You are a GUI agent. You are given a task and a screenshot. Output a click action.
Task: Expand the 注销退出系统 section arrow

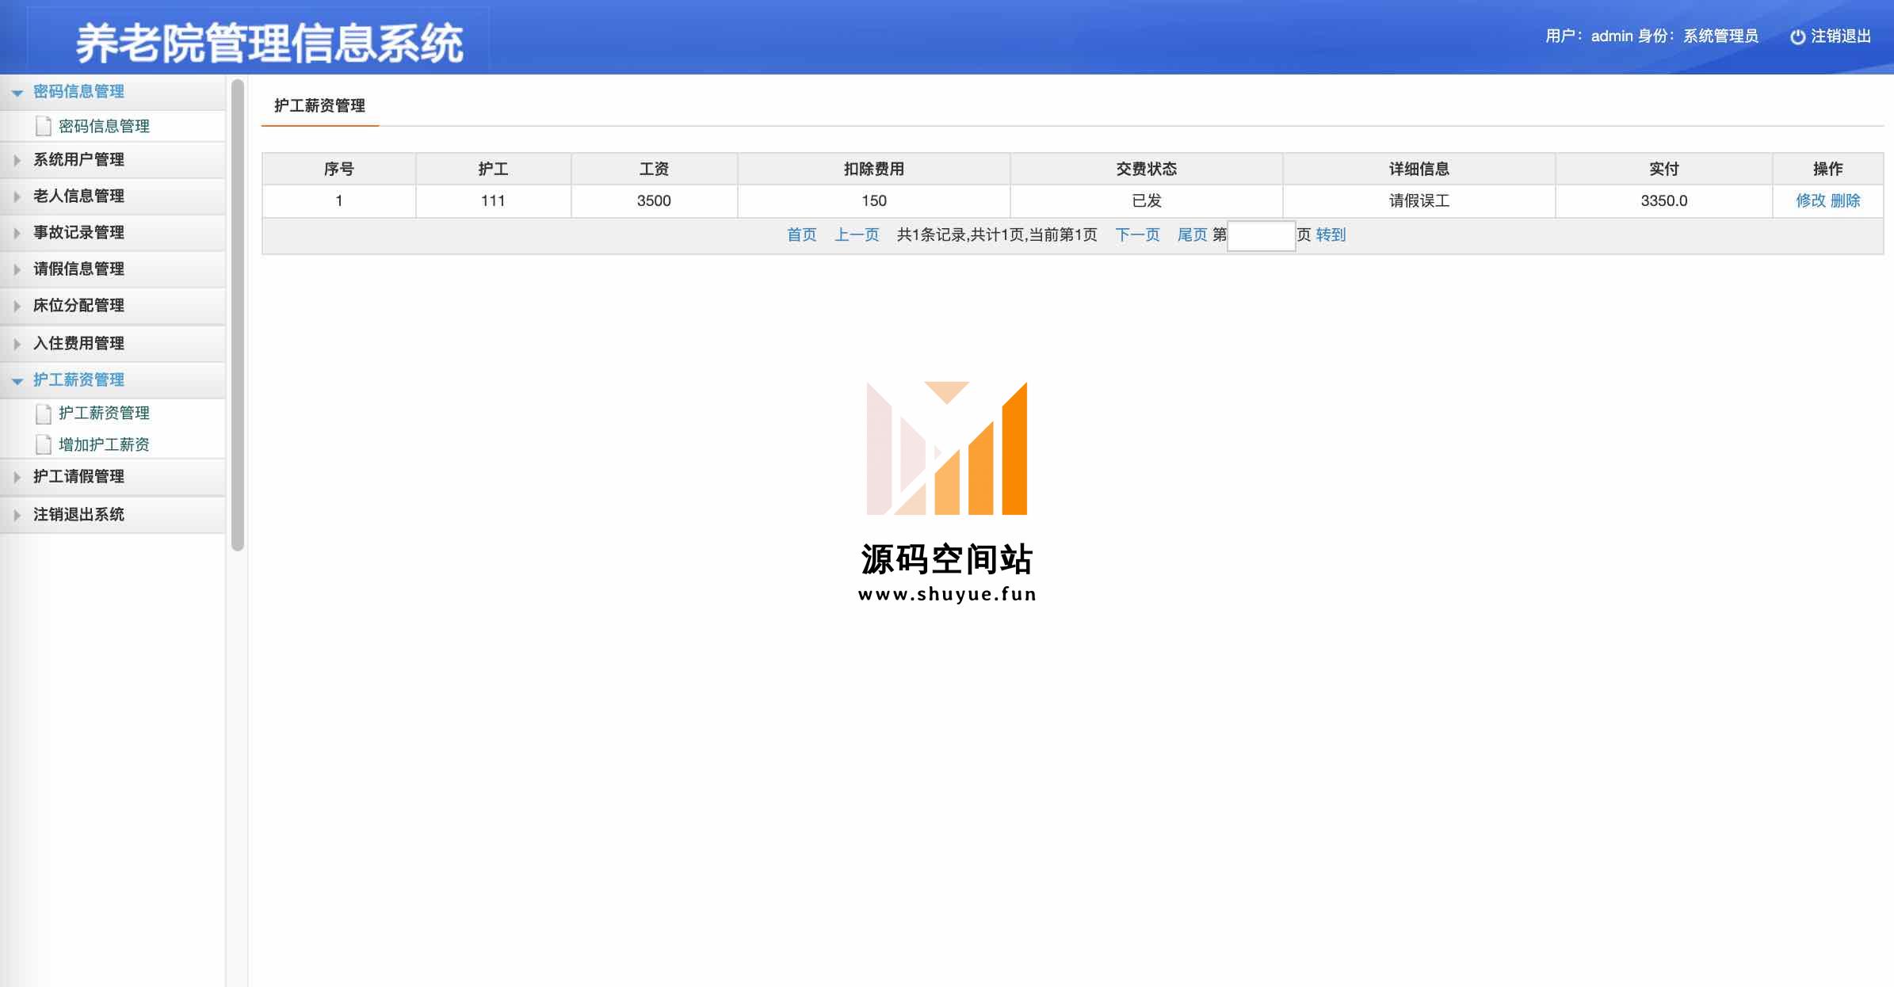17,515
